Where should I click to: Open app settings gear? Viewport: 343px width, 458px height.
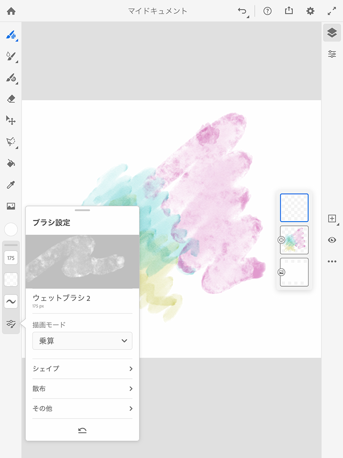click(311, 11)
